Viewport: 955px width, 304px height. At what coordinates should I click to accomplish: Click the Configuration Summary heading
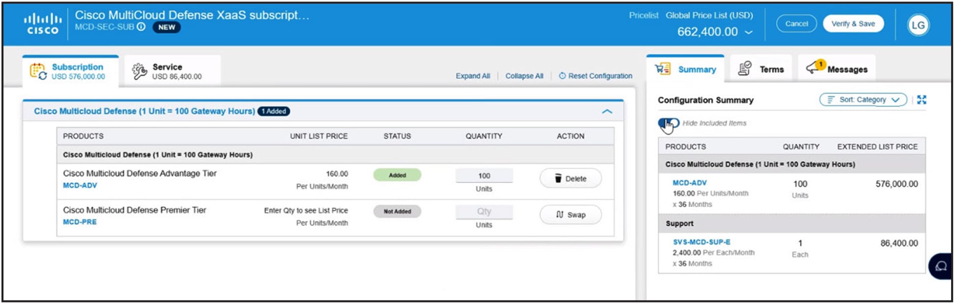(x=706, y=100)
